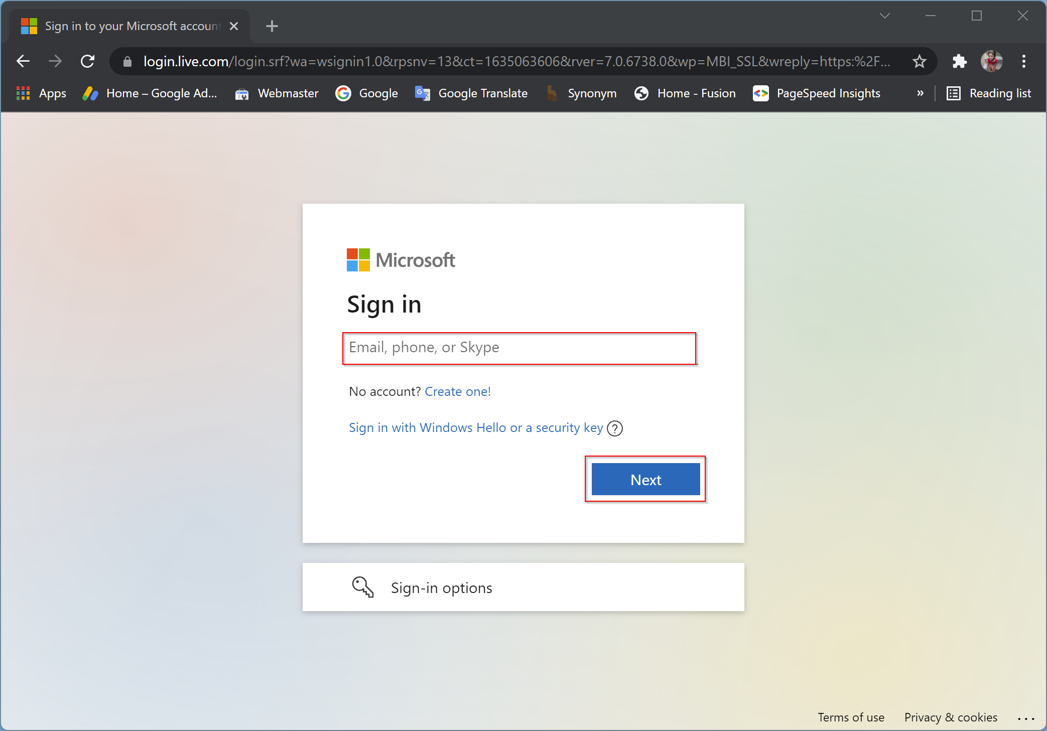Click the Email phone or Skype field
1047x731 pixels.
(520, 348)
